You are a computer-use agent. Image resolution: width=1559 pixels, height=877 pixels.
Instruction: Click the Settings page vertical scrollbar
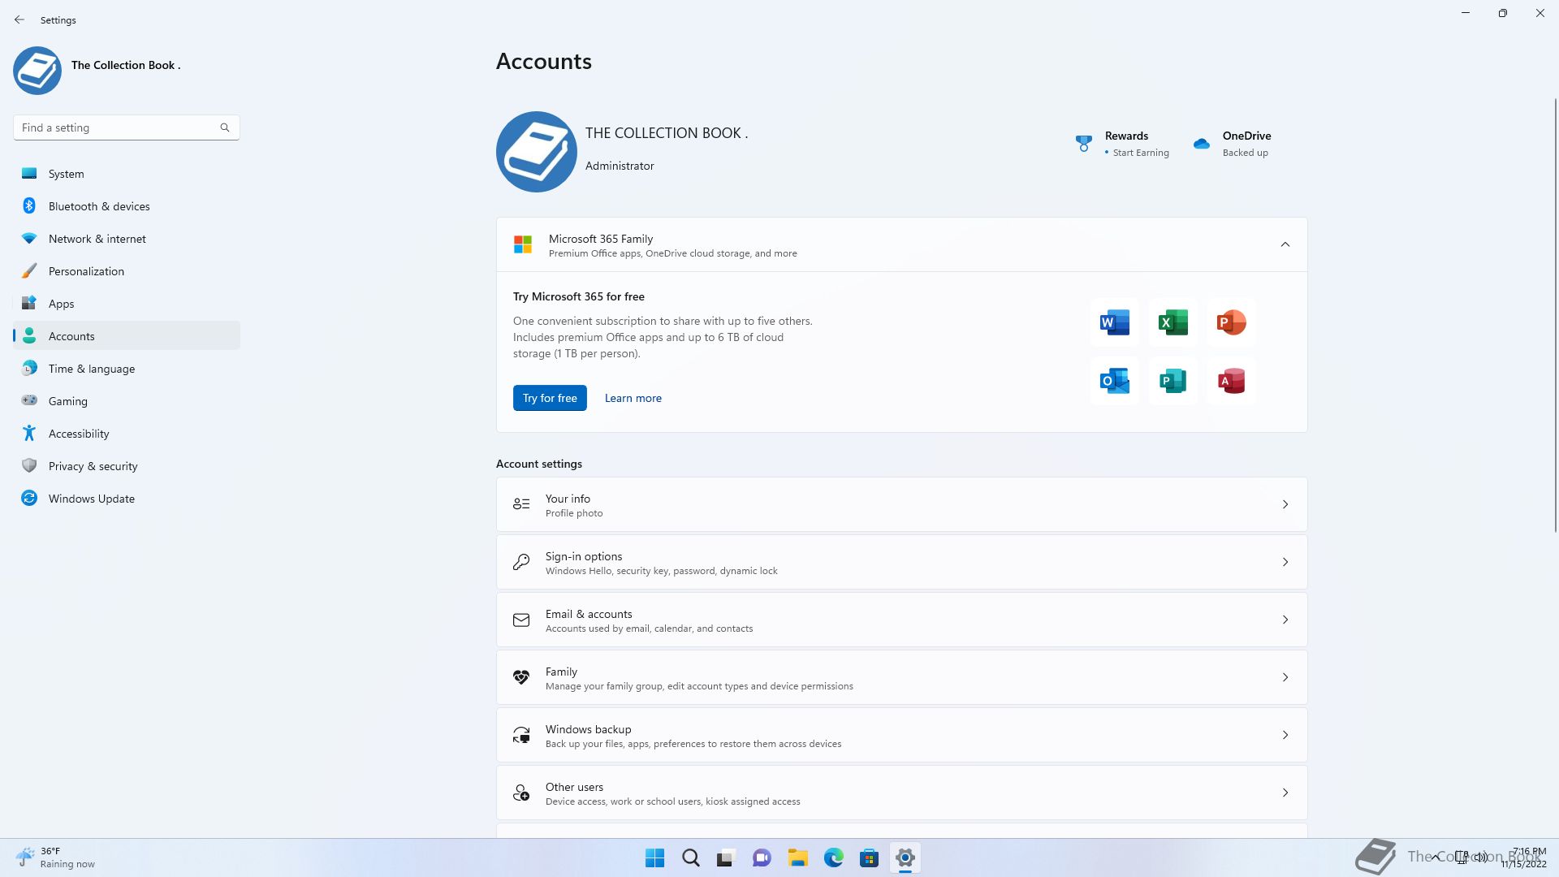1555,315
